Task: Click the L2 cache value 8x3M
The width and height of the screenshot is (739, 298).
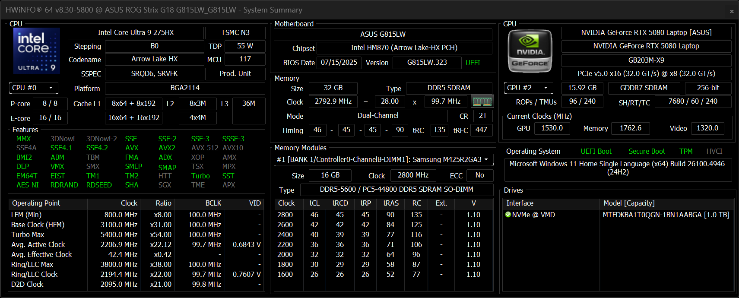Action: 198,104
